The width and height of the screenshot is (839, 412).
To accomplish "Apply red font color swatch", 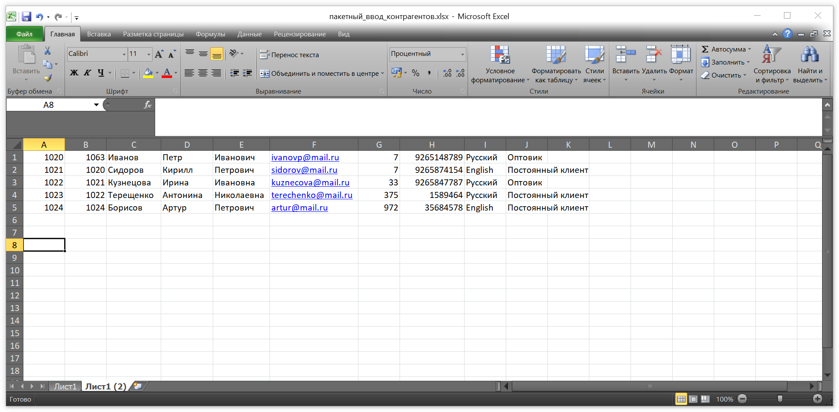I will click(167, 73).
